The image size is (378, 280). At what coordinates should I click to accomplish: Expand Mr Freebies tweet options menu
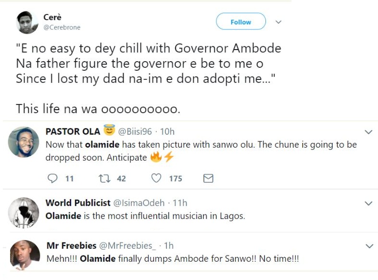pos(368,246)
